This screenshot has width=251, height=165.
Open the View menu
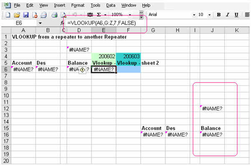point(44,5)
